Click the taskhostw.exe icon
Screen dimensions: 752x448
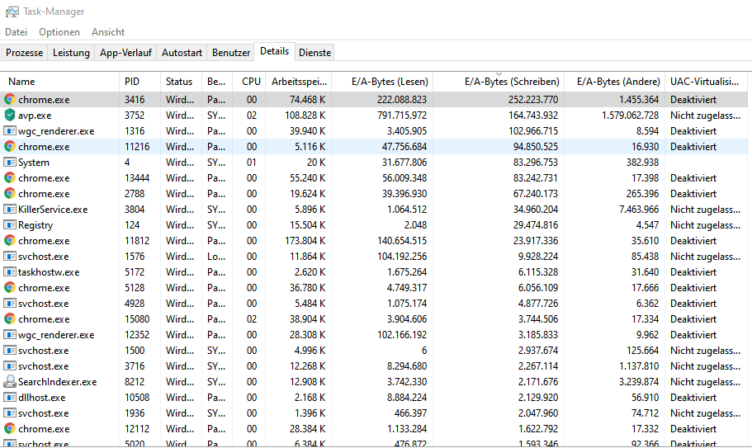(x=10, y=271)
